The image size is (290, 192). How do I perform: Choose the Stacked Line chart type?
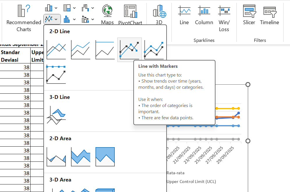pos(81,50)
